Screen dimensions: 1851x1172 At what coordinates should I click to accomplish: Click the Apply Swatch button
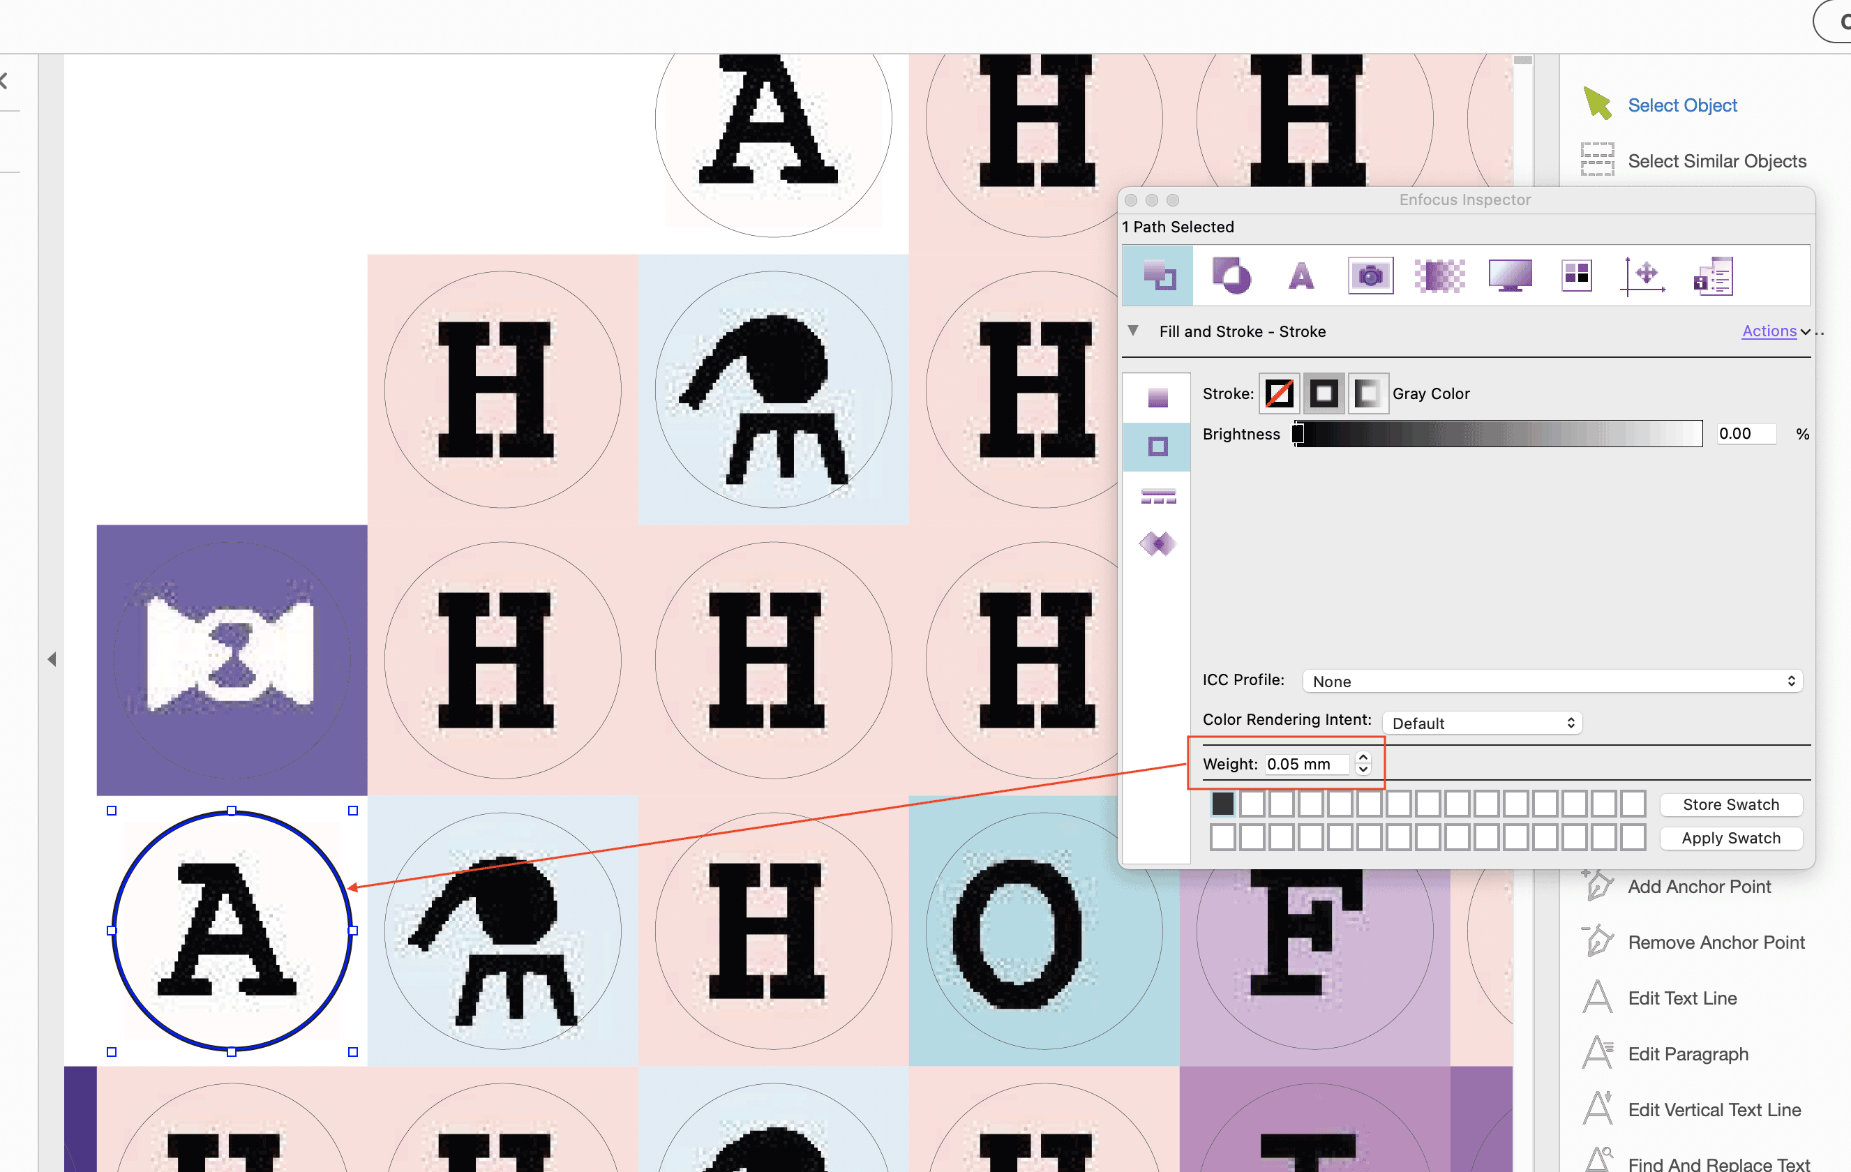point(1730,838)
